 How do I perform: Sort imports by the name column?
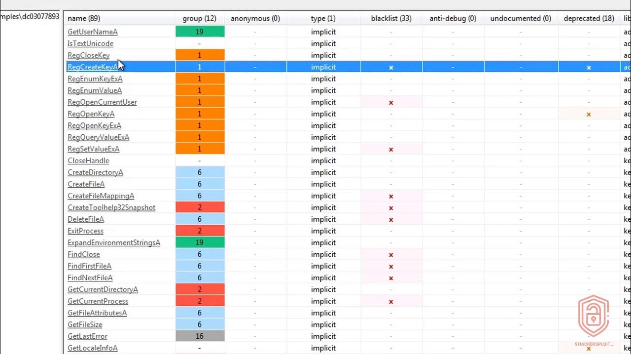point(83,18)
